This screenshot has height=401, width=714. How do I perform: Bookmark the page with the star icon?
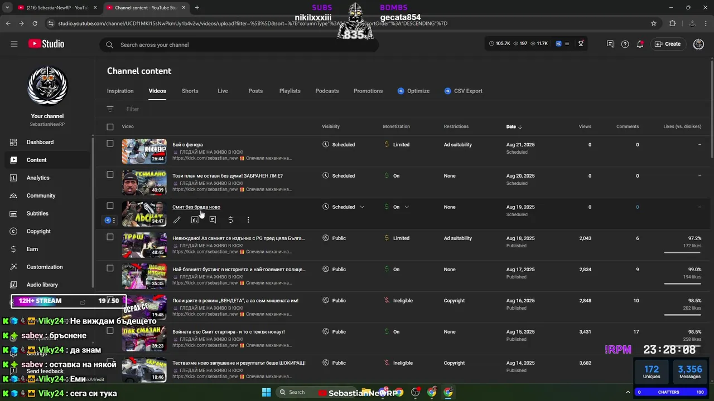[654, 23]
